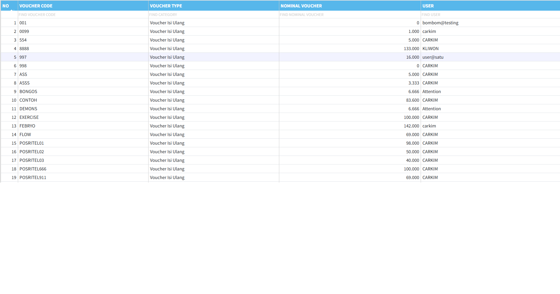
Task: Click Voucher Isi Ulang in CONTOH row
Action: [167, 100]
